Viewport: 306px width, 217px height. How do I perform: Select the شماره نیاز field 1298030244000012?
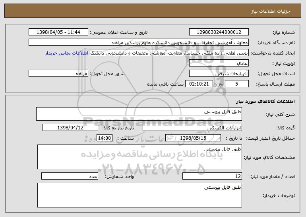pos(219,32)
